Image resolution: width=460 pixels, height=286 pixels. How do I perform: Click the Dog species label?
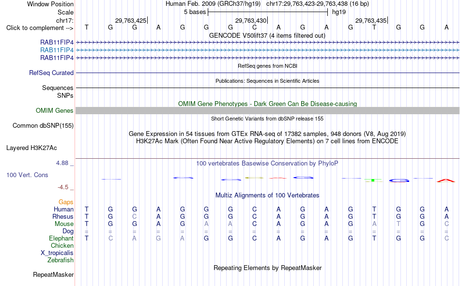[68, 231]
